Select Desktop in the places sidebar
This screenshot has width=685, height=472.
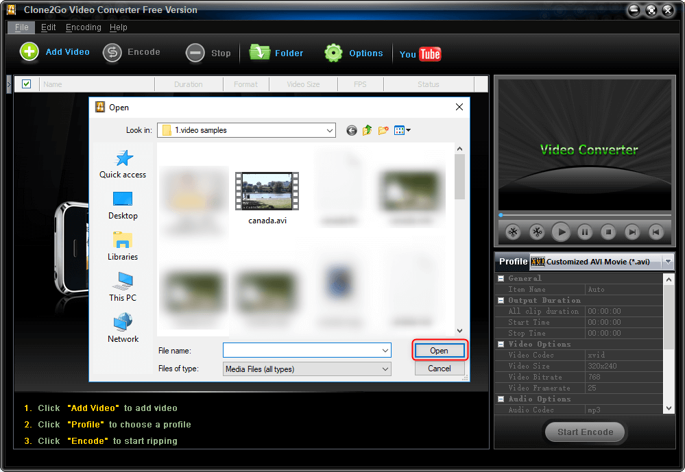[x=123, y=206]
